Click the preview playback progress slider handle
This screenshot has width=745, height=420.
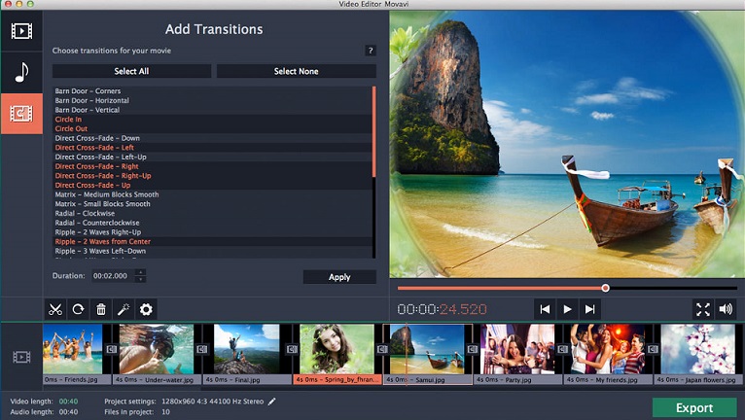605,288
